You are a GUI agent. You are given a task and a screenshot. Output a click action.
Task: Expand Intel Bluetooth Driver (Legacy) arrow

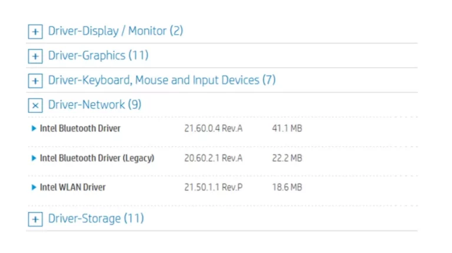[x=34, y=158]
